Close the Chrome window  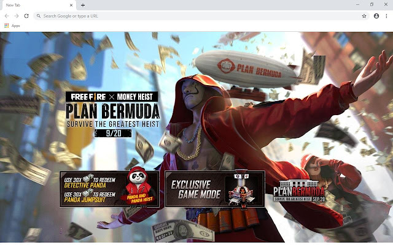click(x=386, y=4)
